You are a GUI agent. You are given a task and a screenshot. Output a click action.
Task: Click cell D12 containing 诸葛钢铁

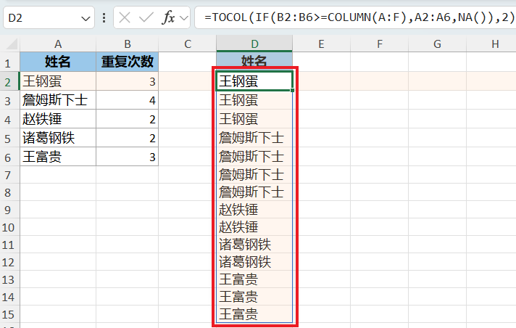point(254,262)
